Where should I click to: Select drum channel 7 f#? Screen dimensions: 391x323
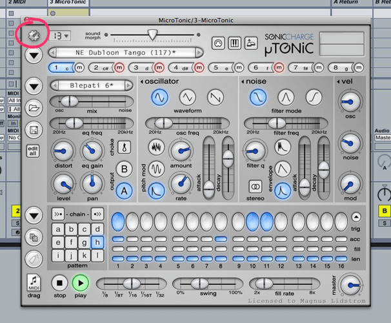[x=300, y=68]
